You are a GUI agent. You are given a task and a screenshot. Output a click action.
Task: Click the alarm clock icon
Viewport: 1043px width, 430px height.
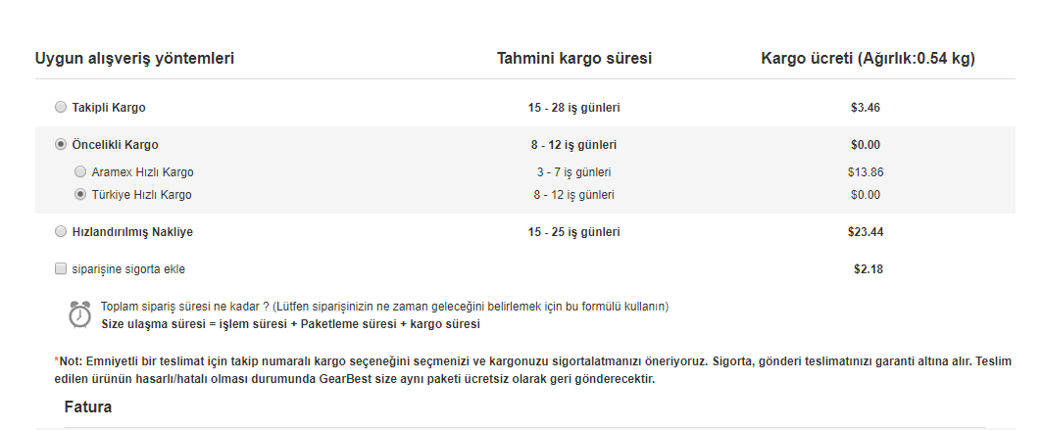click(x=79, y=313)
